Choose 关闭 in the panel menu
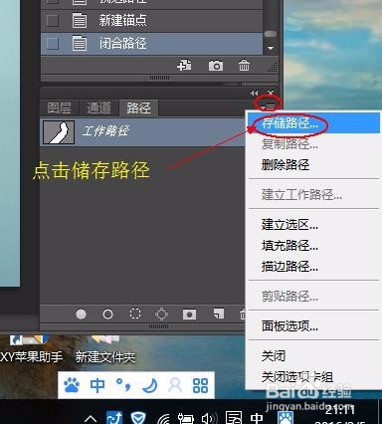Viewport: 382px width, 424px height. point(313,356)
